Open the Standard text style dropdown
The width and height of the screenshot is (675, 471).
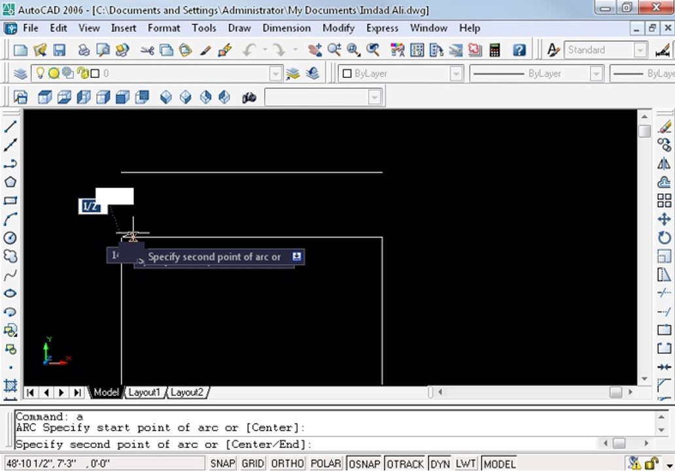[x=640, y=50]
